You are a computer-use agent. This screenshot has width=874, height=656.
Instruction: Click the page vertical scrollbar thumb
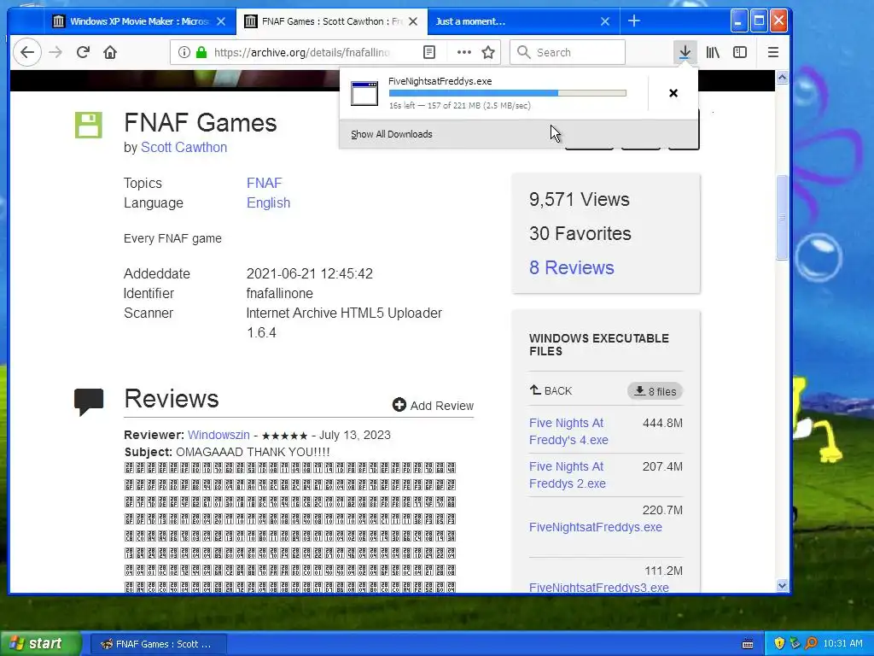point(782,218)
